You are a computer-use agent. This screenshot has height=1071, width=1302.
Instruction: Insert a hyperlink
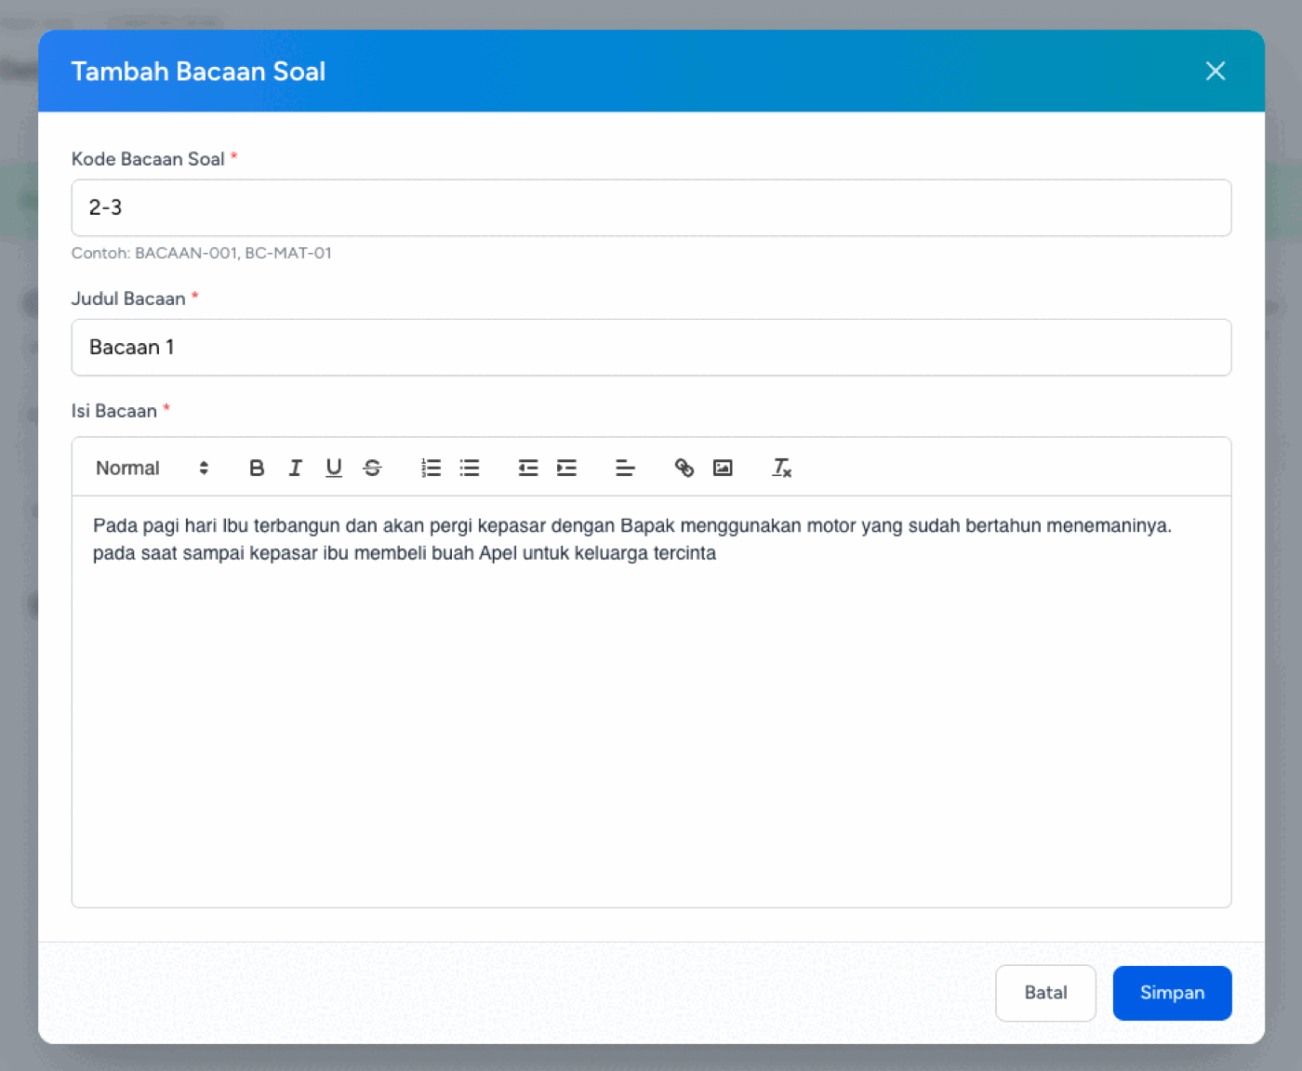click(684, 468)
